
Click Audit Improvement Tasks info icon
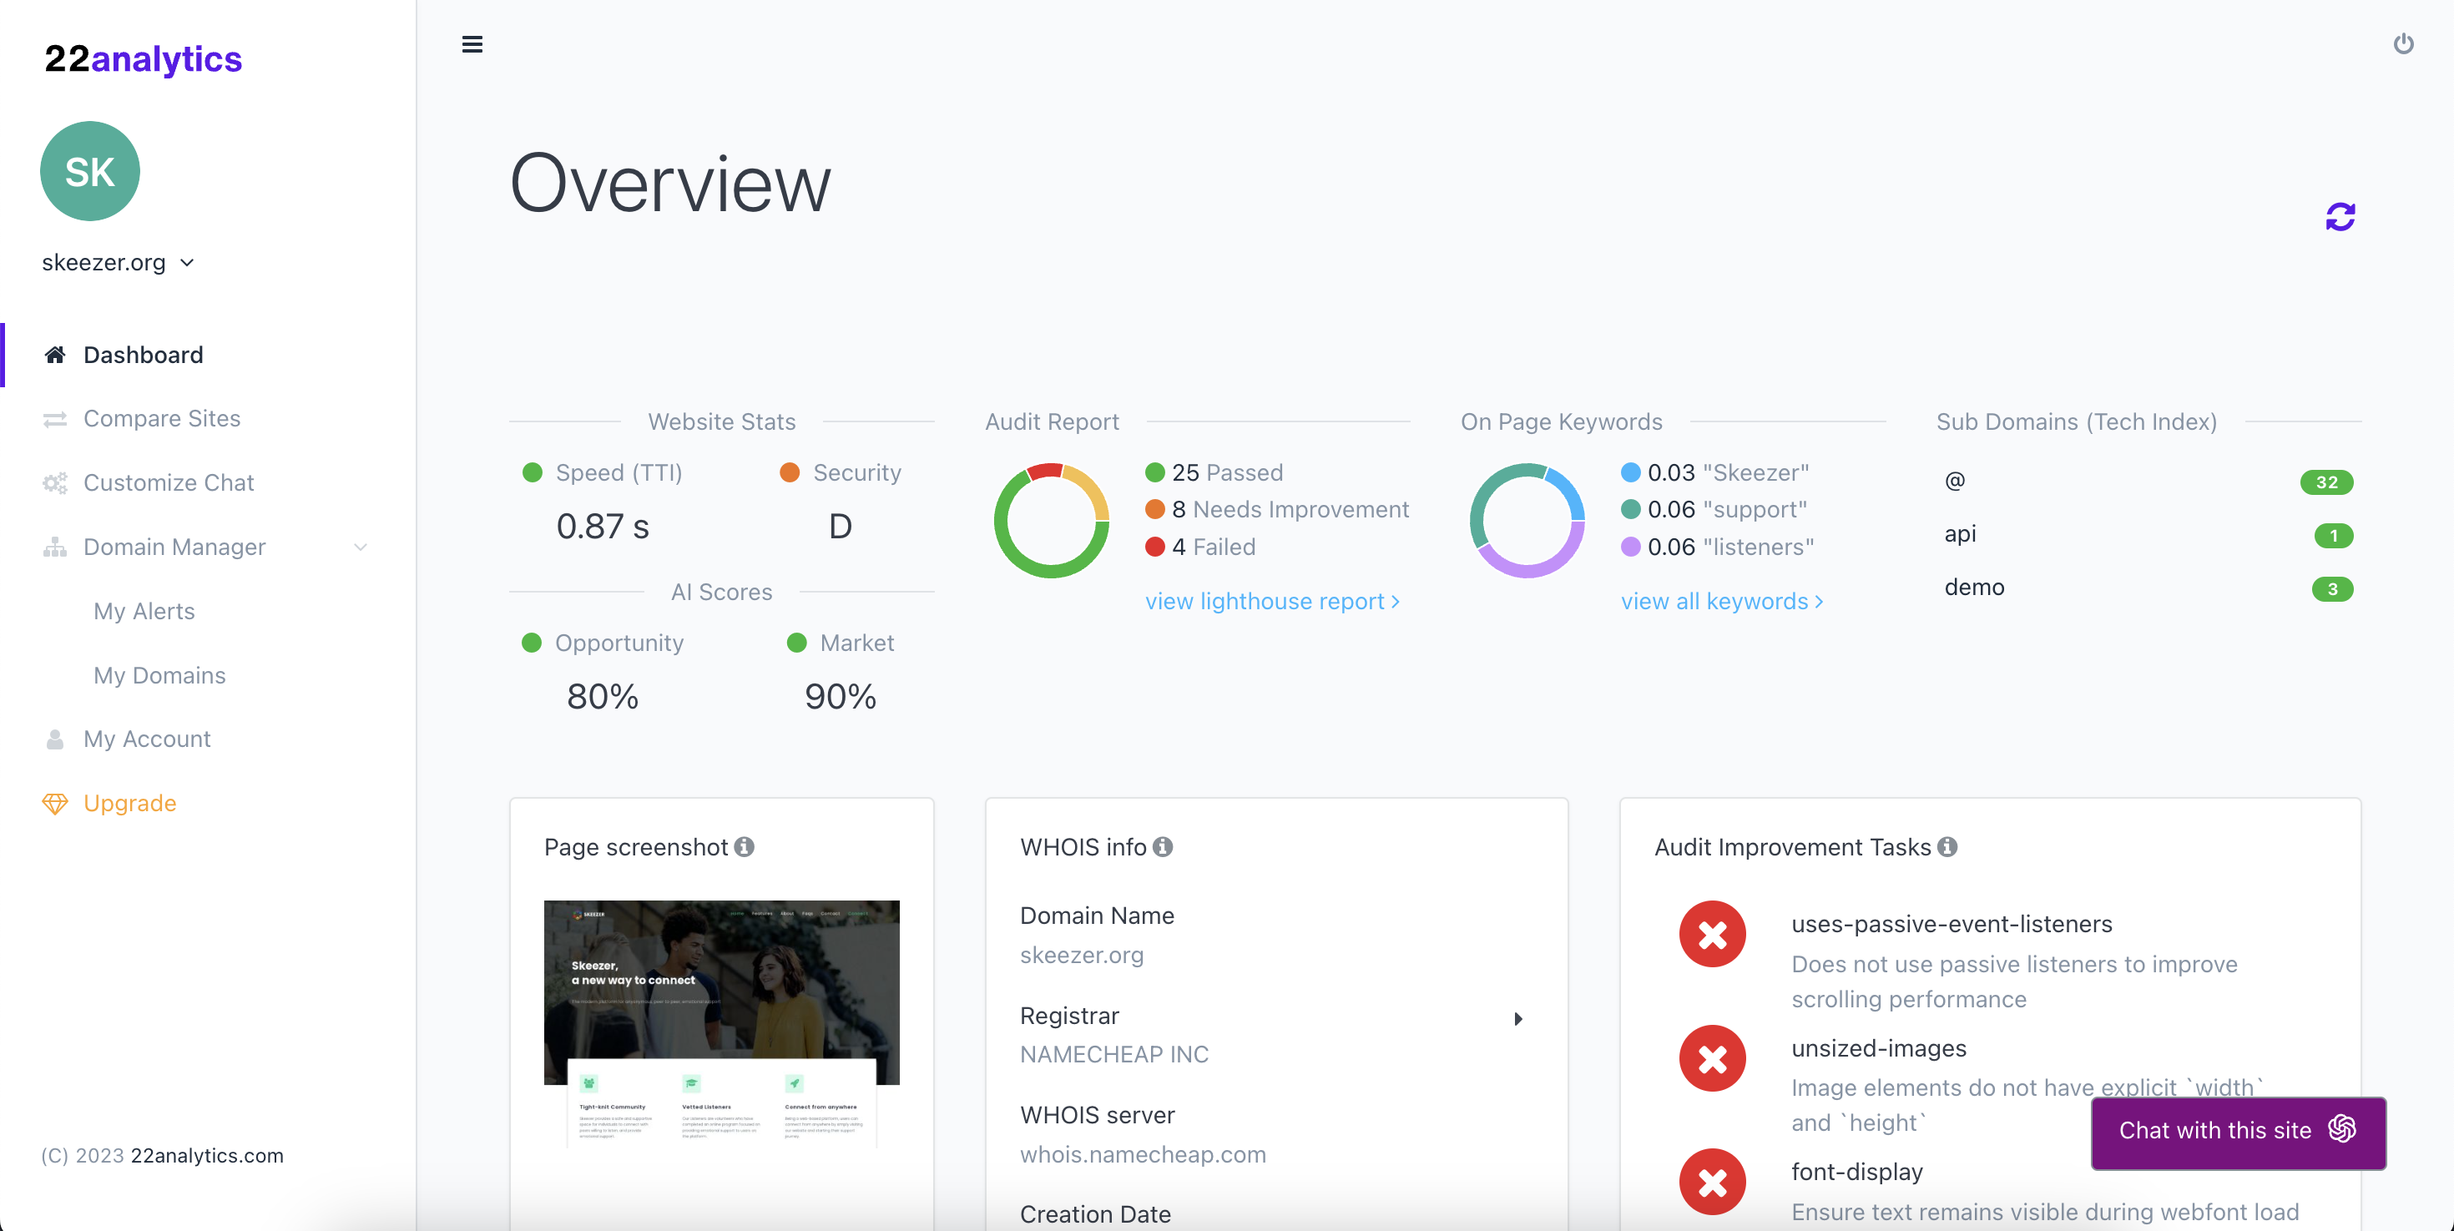tap(1947, 846)
